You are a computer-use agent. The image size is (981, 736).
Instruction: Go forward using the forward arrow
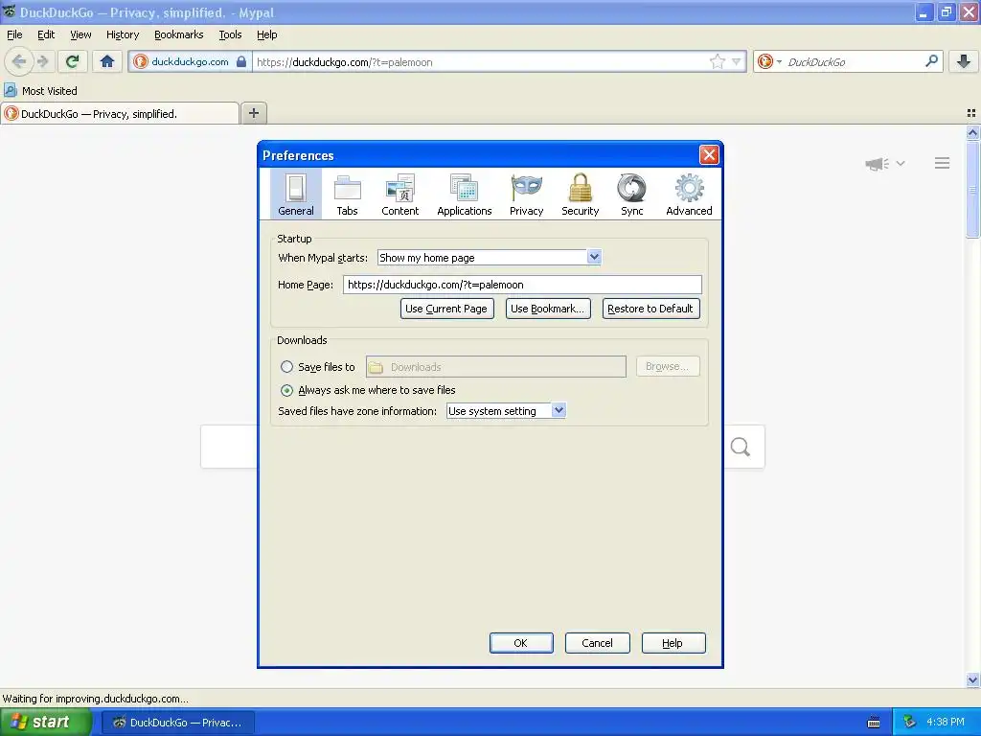(42, 61)
